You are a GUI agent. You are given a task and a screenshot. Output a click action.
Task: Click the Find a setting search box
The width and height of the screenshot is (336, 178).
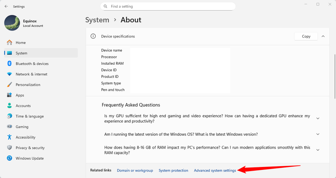click(x=168, y=7)
